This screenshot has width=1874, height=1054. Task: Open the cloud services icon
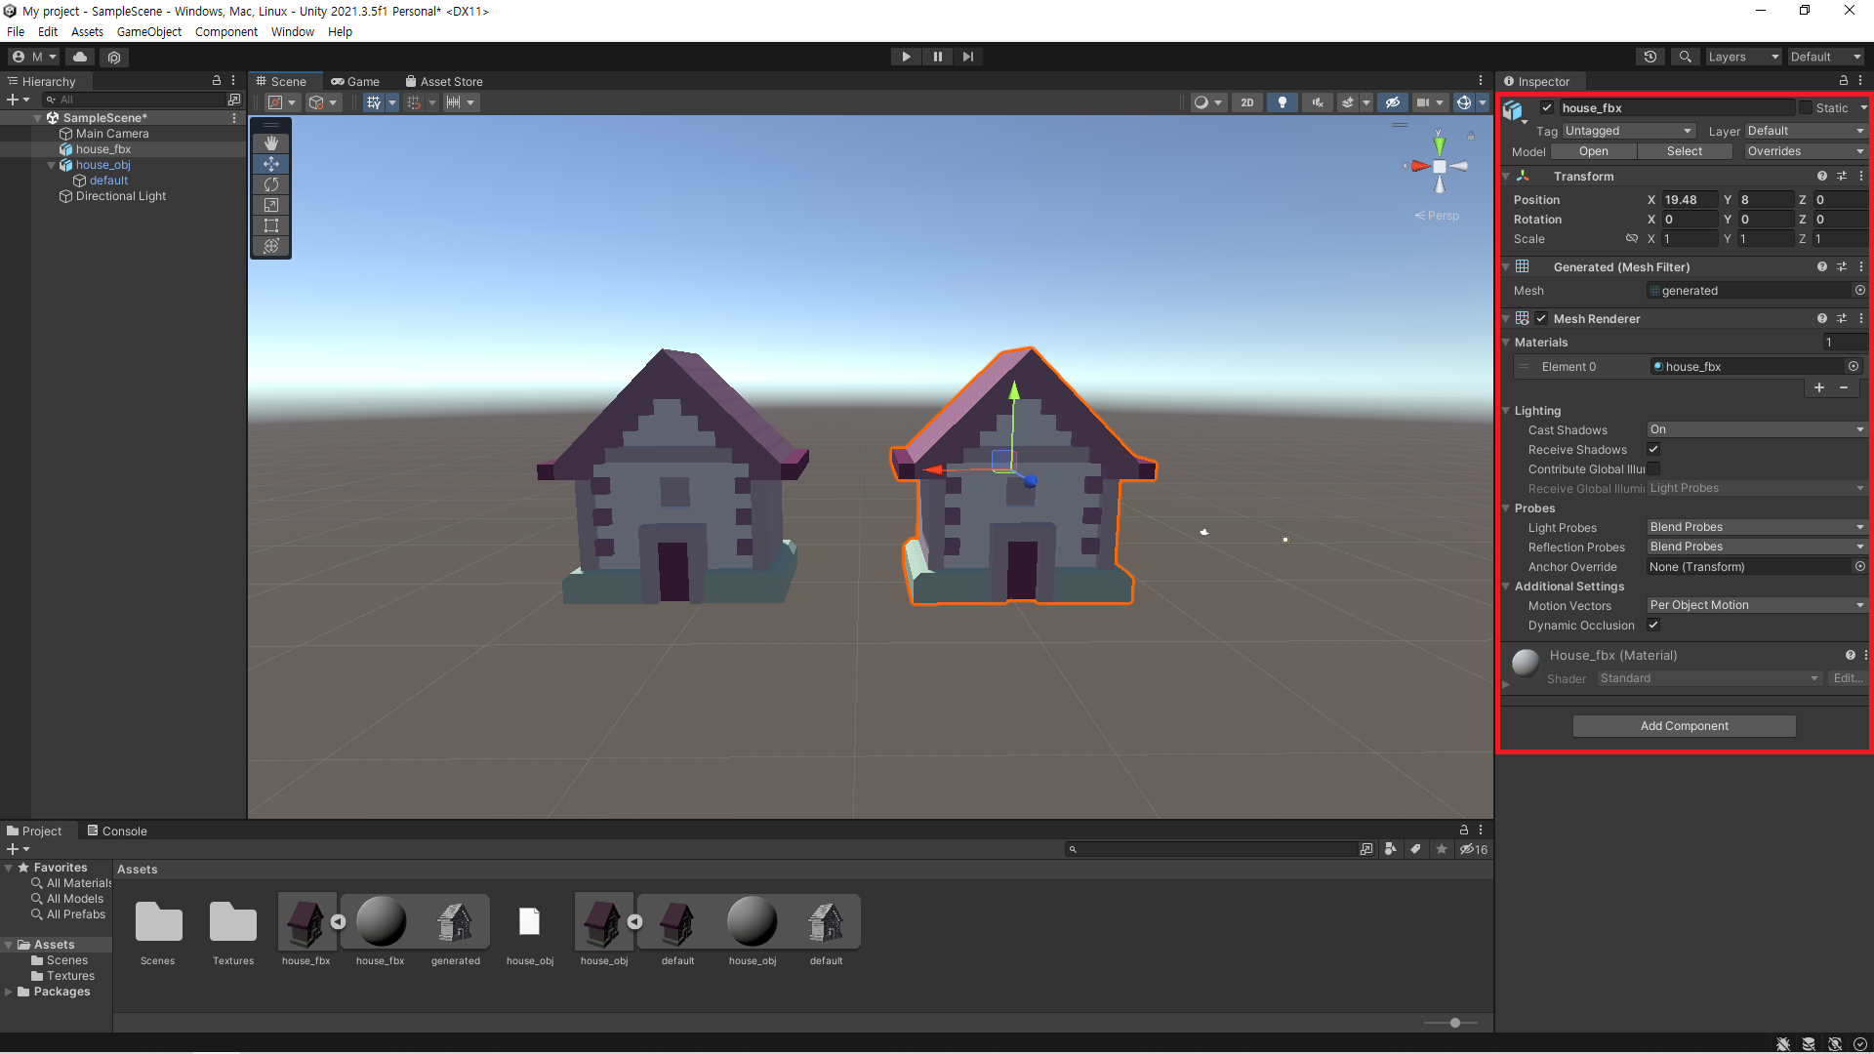pos(80,57)
